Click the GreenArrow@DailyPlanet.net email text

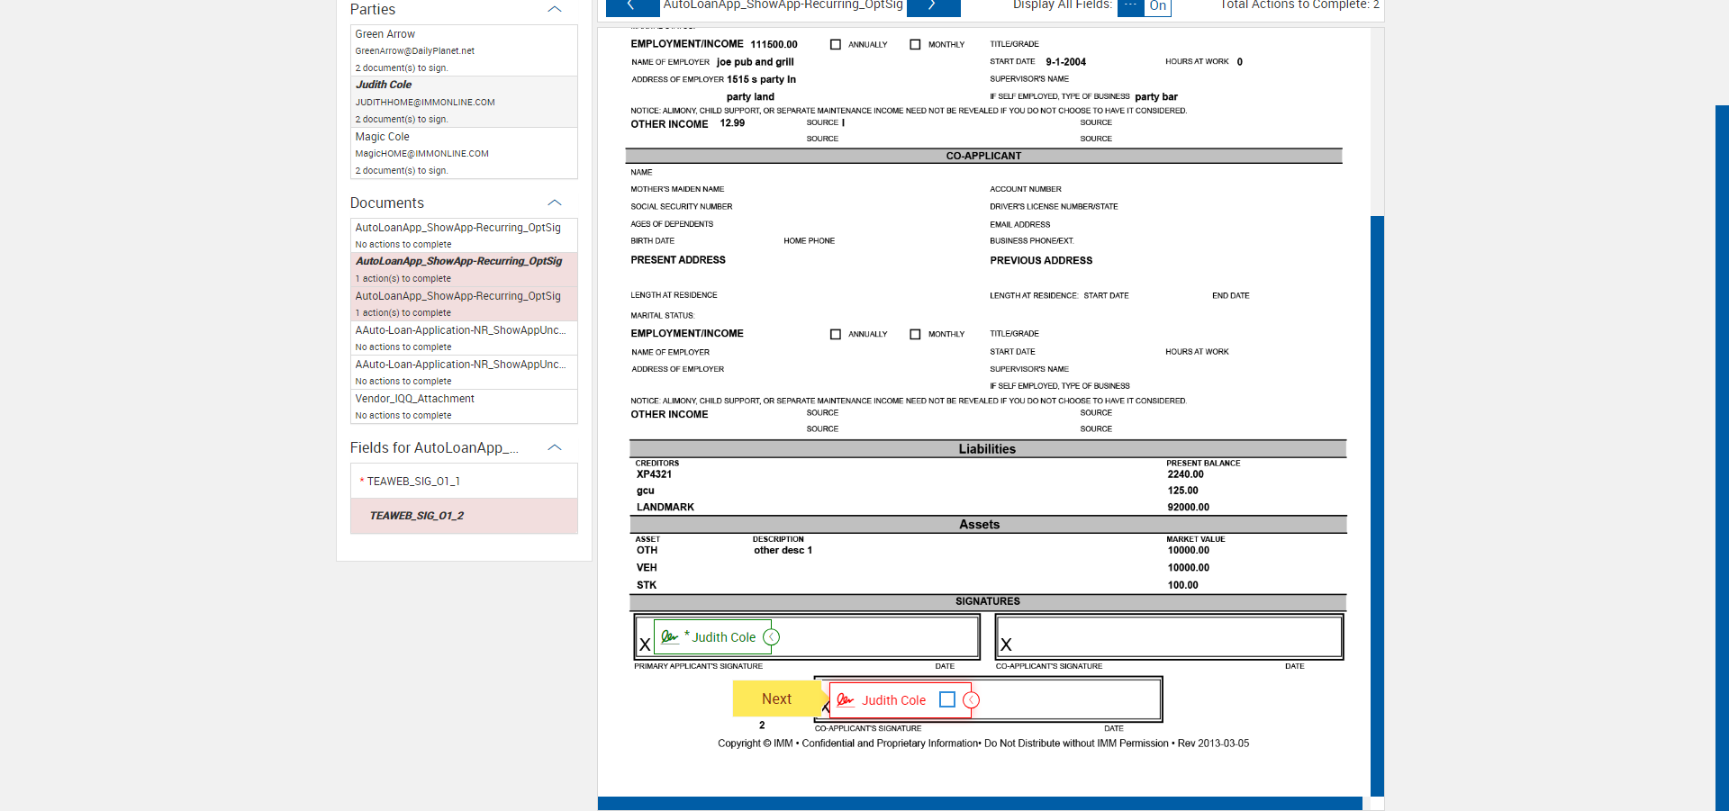pyautogui.click(x=414, y=51)
